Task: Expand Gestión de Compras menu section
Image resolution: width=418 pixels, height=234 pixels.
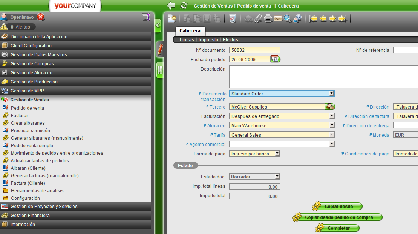Action: pos(75,64)
